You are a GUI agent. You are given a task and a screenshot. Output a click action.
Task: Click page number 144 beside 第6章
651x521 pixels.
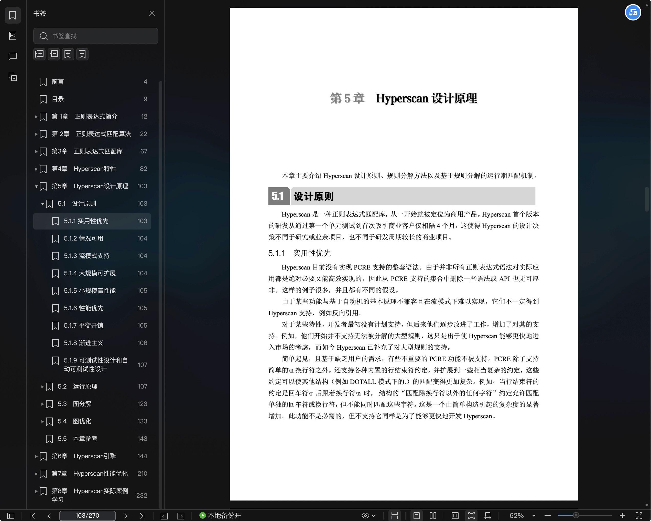click(142, 456)
